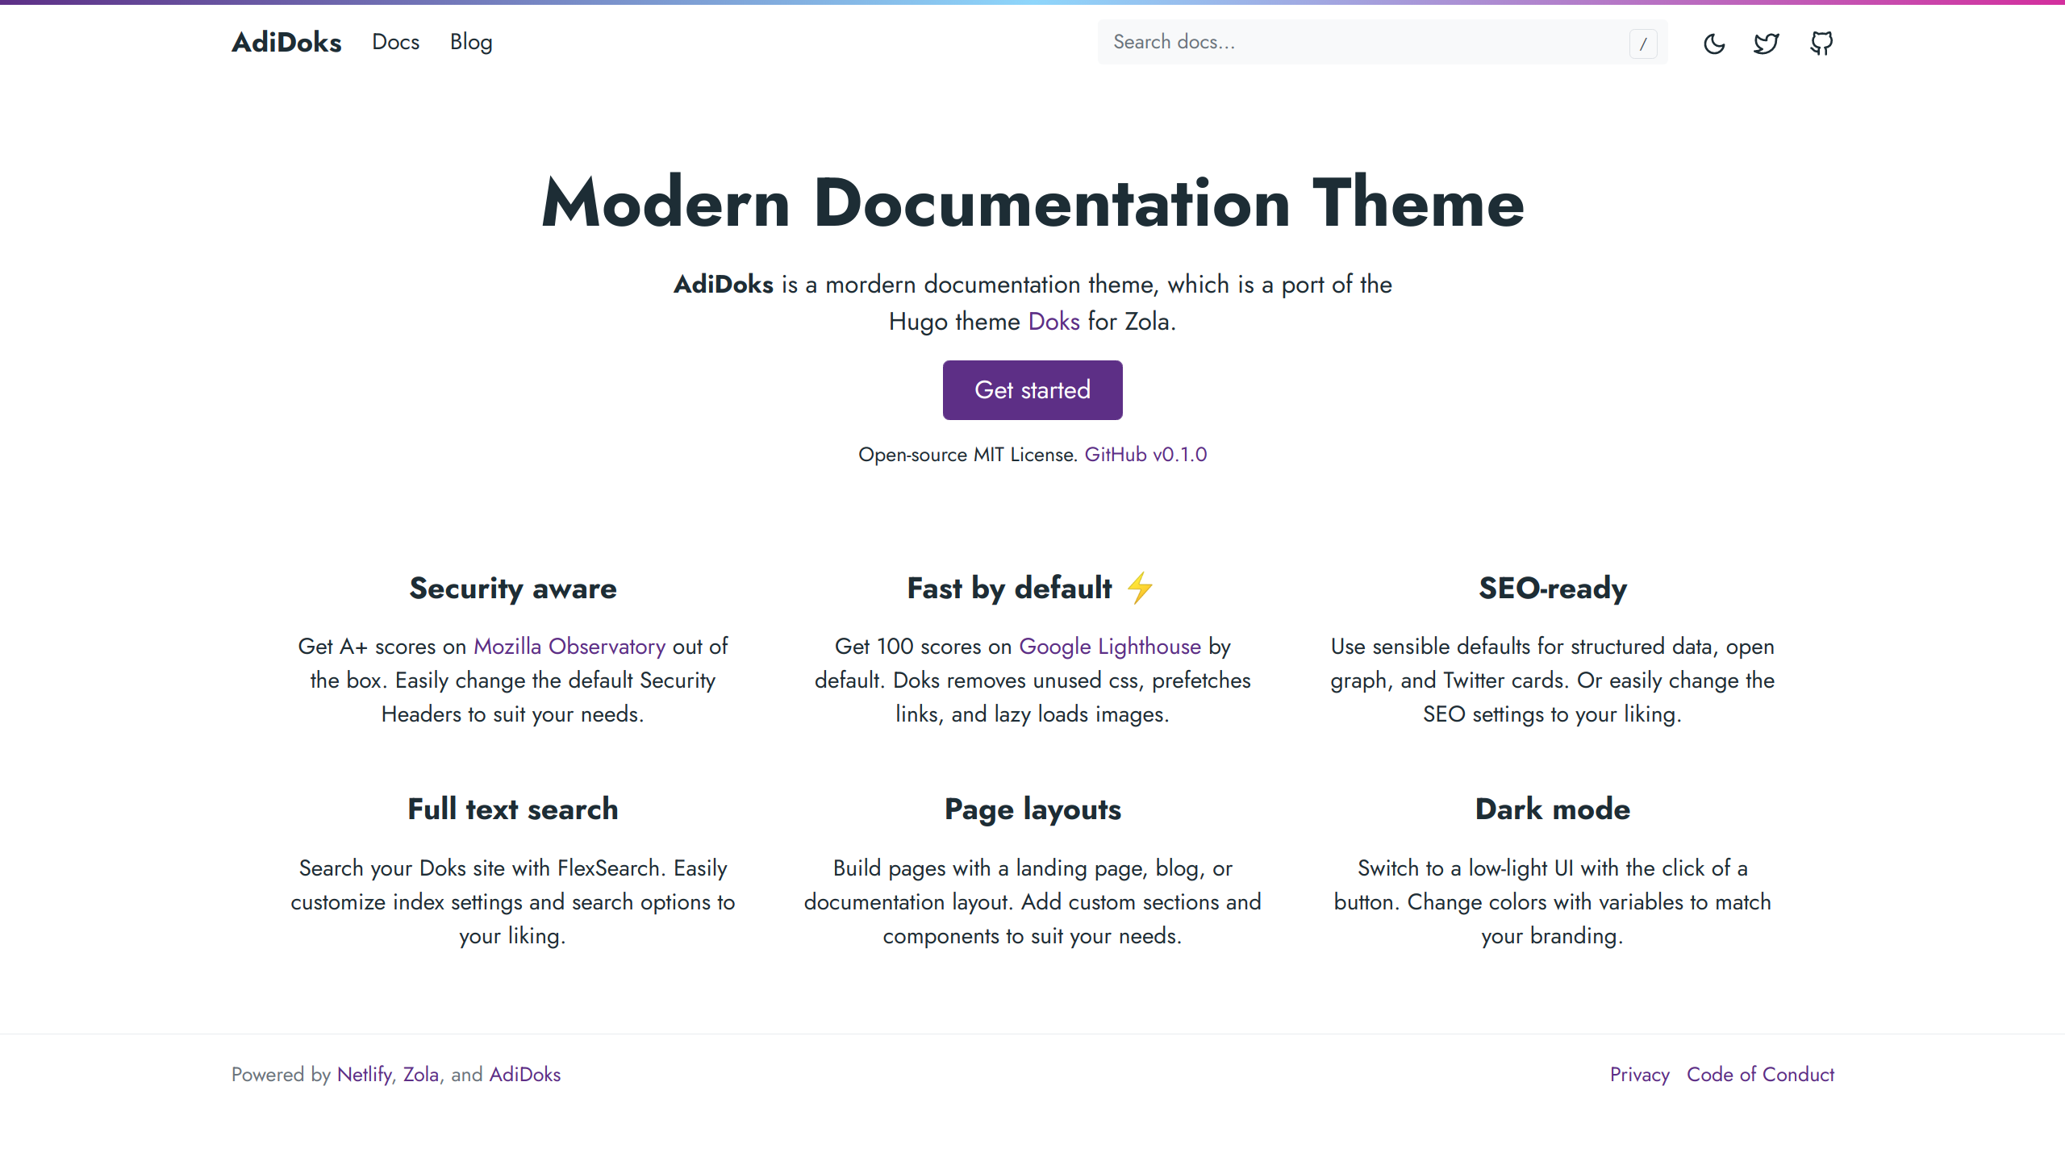Open the AdiDoks footer link
The height and width of the screenshot is (1161, 2065).
(x=524, y=1074)
